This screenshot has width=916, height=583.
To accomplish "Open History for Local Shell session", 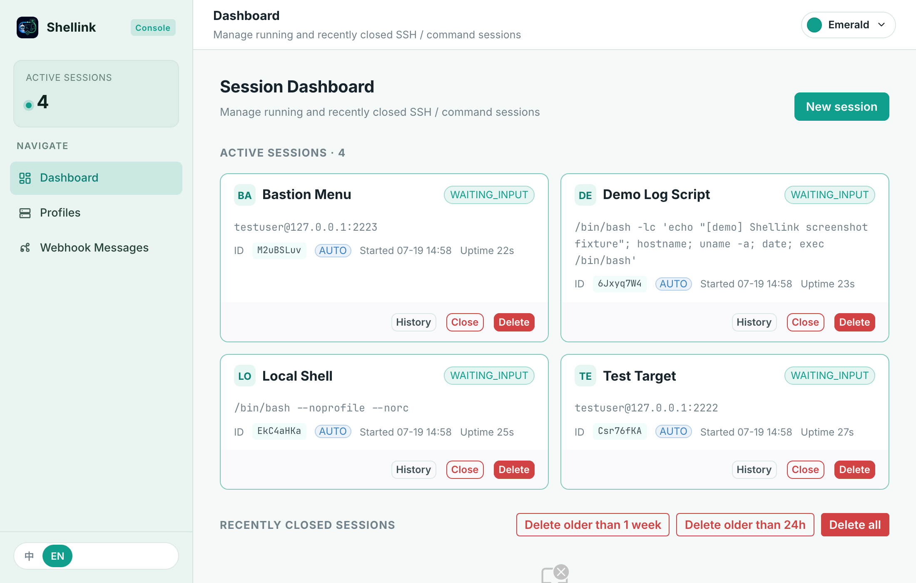I will tap(413, 470).
